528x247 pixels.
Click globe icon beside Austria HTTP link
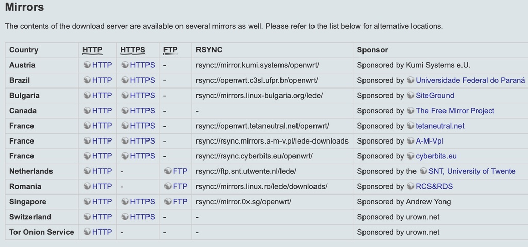pos(87,65)
